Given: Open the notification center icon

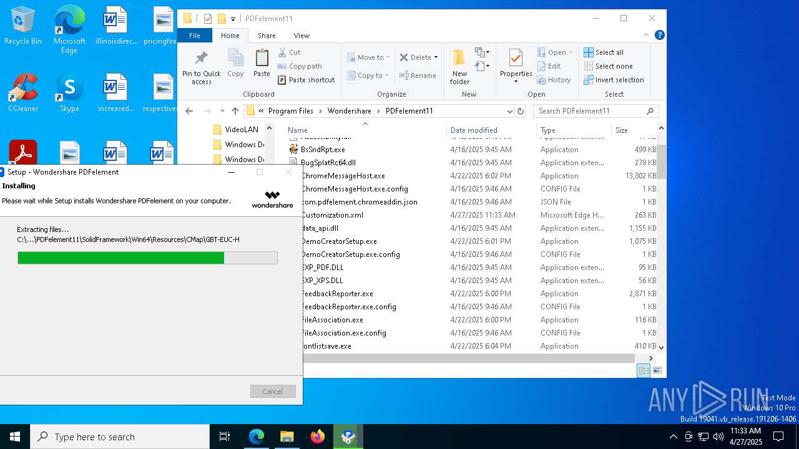Looking at the screenshot, I should tap(778, 437).
